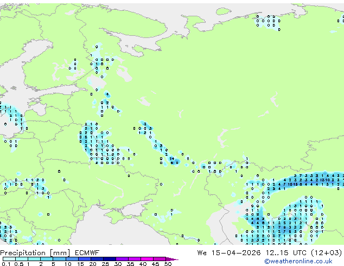This screenshot has height=266, width=344.
Task: Click the '40' legend scale label
Action: pos(143,264)
